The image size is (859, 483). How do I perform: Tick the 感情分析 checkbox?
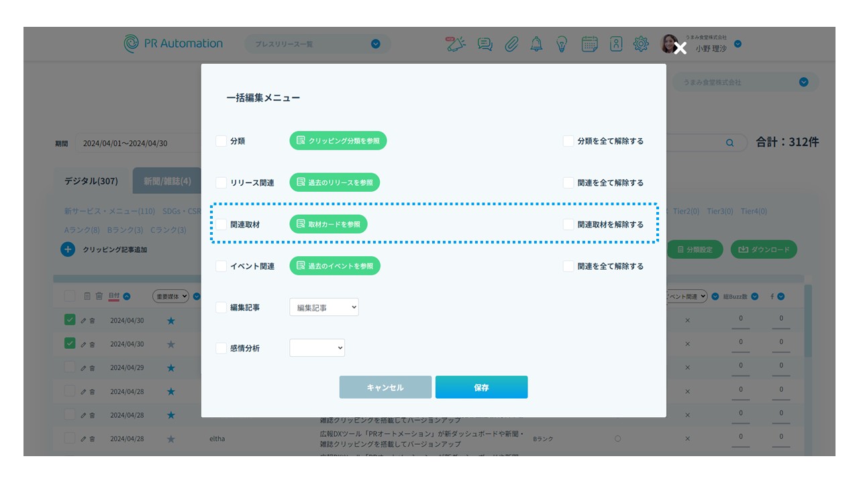(221, 349)
